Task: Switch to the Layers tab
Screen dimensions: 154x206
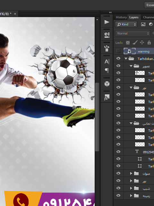Action: 134,17
